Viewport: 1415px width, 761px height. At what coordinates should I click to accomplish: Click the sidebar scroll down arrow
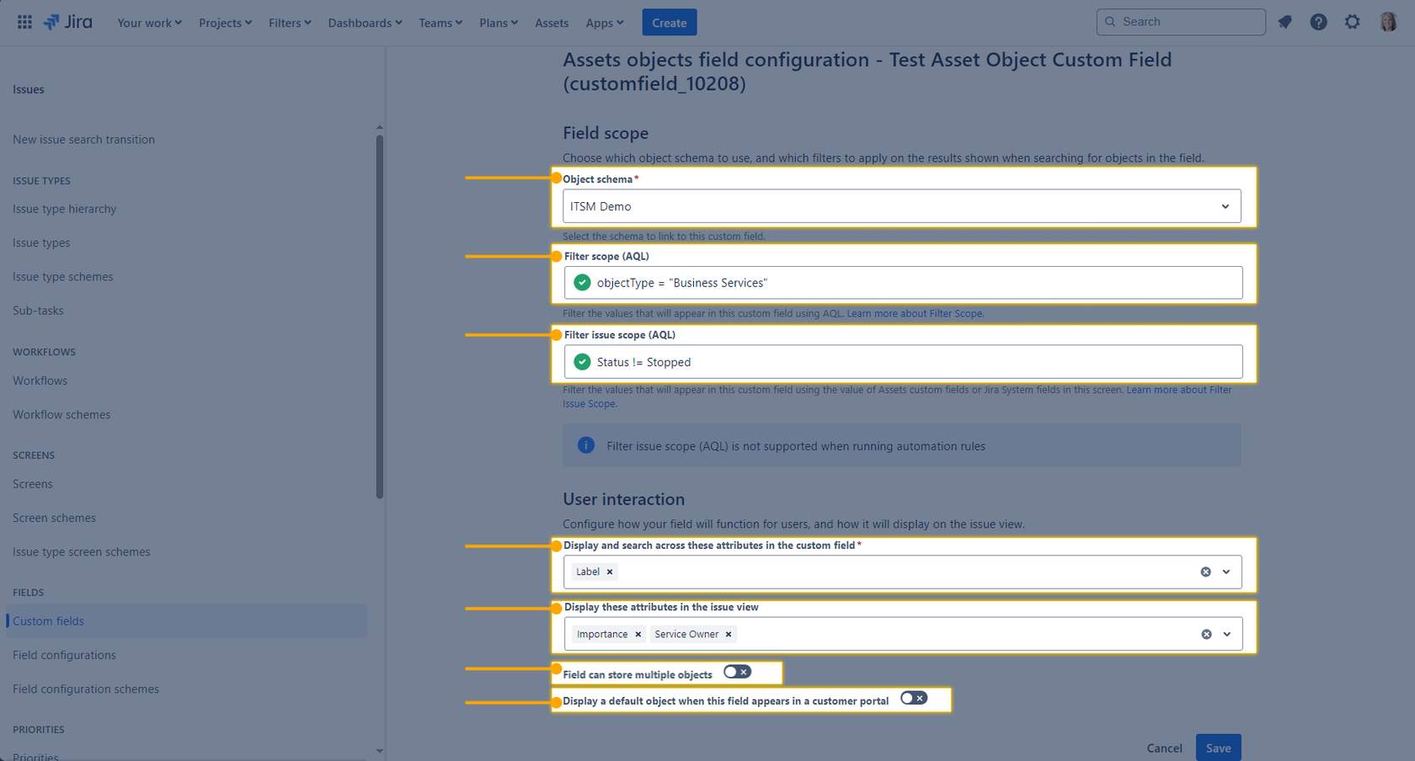(x=379, y=750)
